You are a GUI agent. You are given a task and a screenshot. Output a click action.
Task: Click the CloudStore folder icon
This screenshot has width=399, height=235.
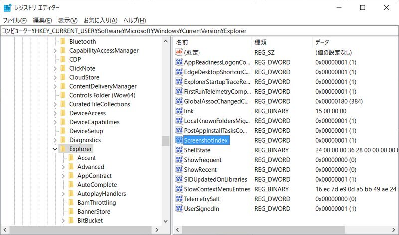tap(63, 78)
